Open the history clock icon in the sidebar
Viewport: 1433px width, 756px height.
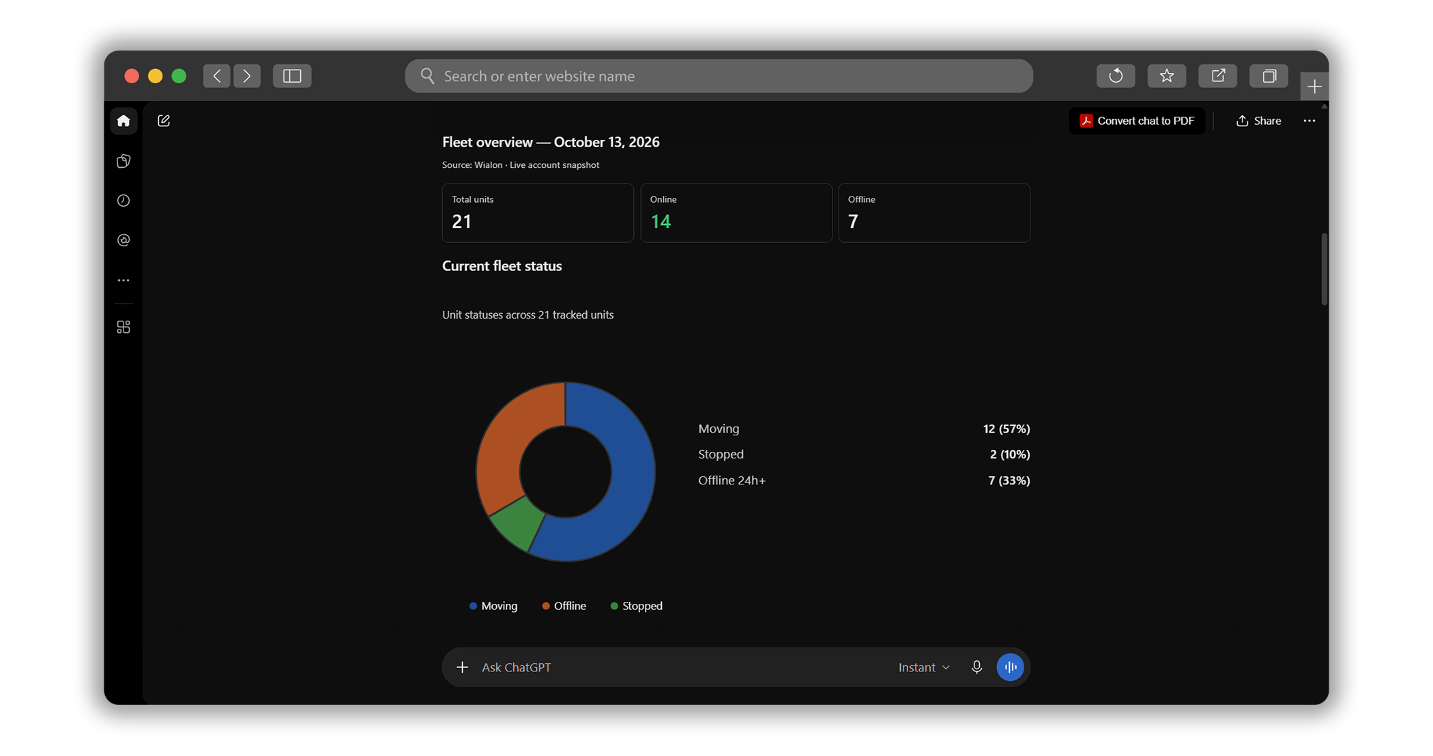point(124,201)
